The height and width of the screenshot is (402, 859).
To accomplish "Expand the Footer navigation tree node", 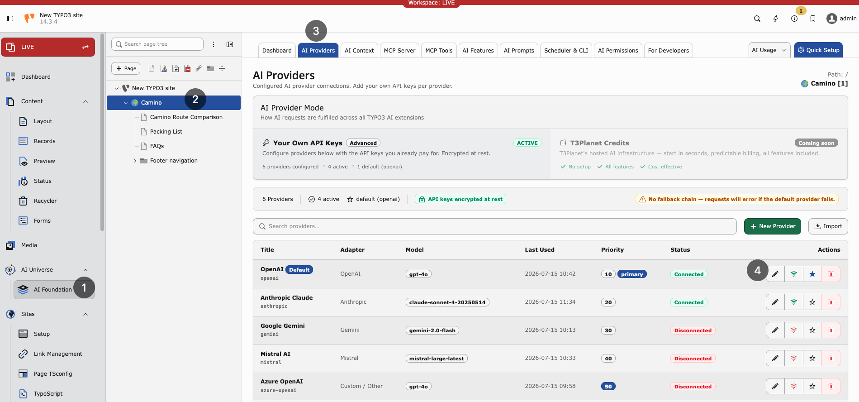I will [135, 161].
